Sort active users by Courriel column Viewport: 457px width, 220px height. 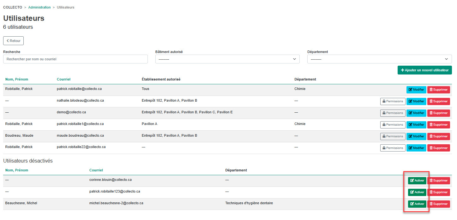click(x=63, y=79)
